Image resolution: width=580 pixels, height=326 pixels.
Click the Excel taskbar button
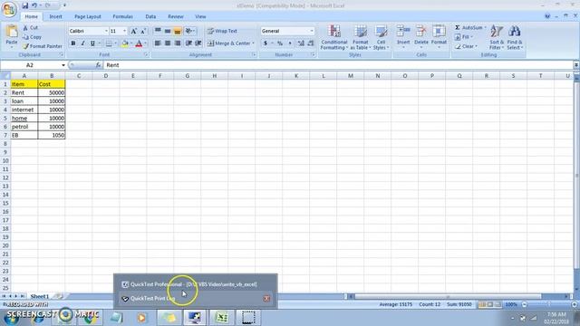point(221,318)
